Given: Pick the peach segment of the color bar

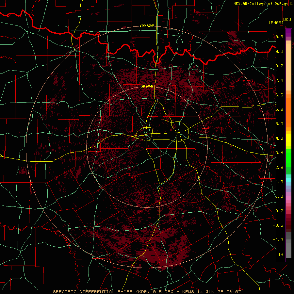Looking at the screenshot, I should (288, 67).
